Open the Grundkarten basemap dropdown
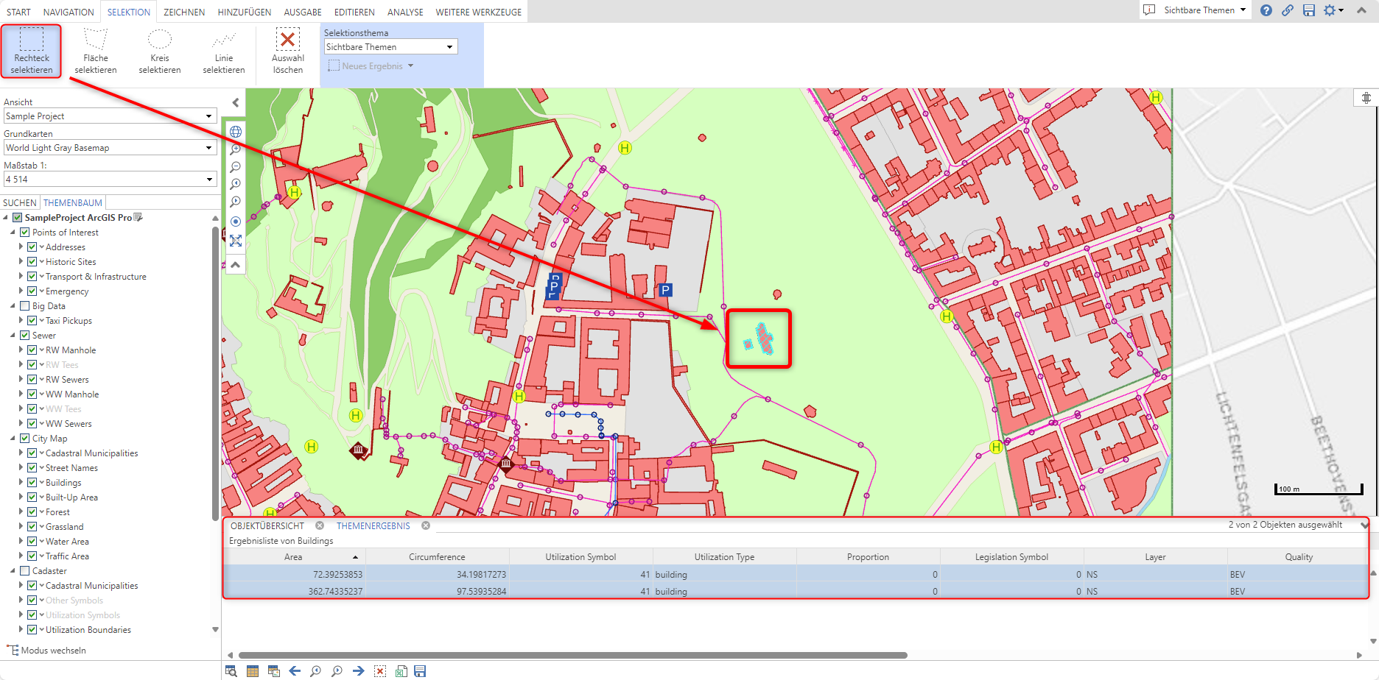Screen dimensions: 1379x680 (109, 148)
